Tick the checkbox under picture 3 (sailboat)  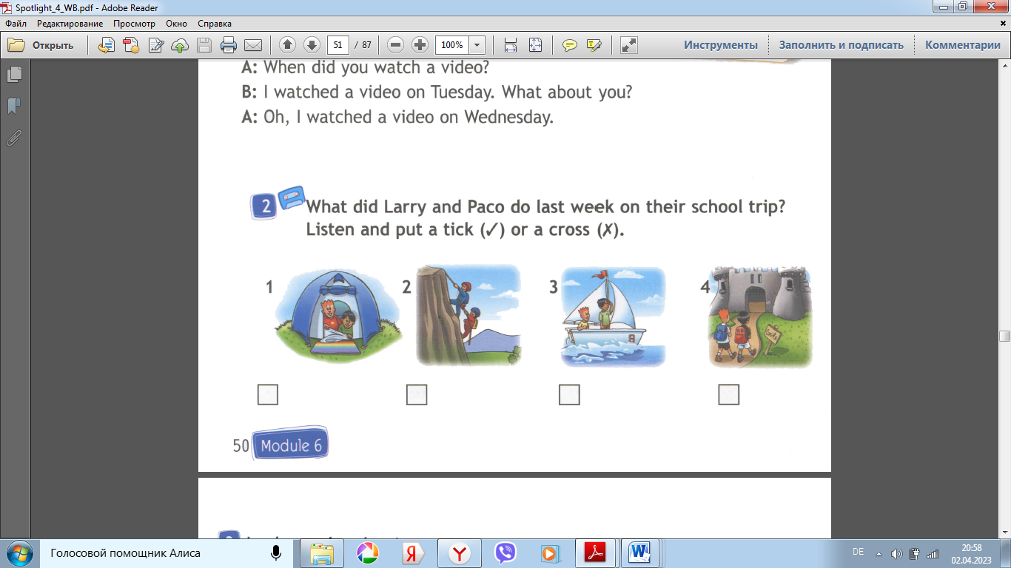click(569, 395)
